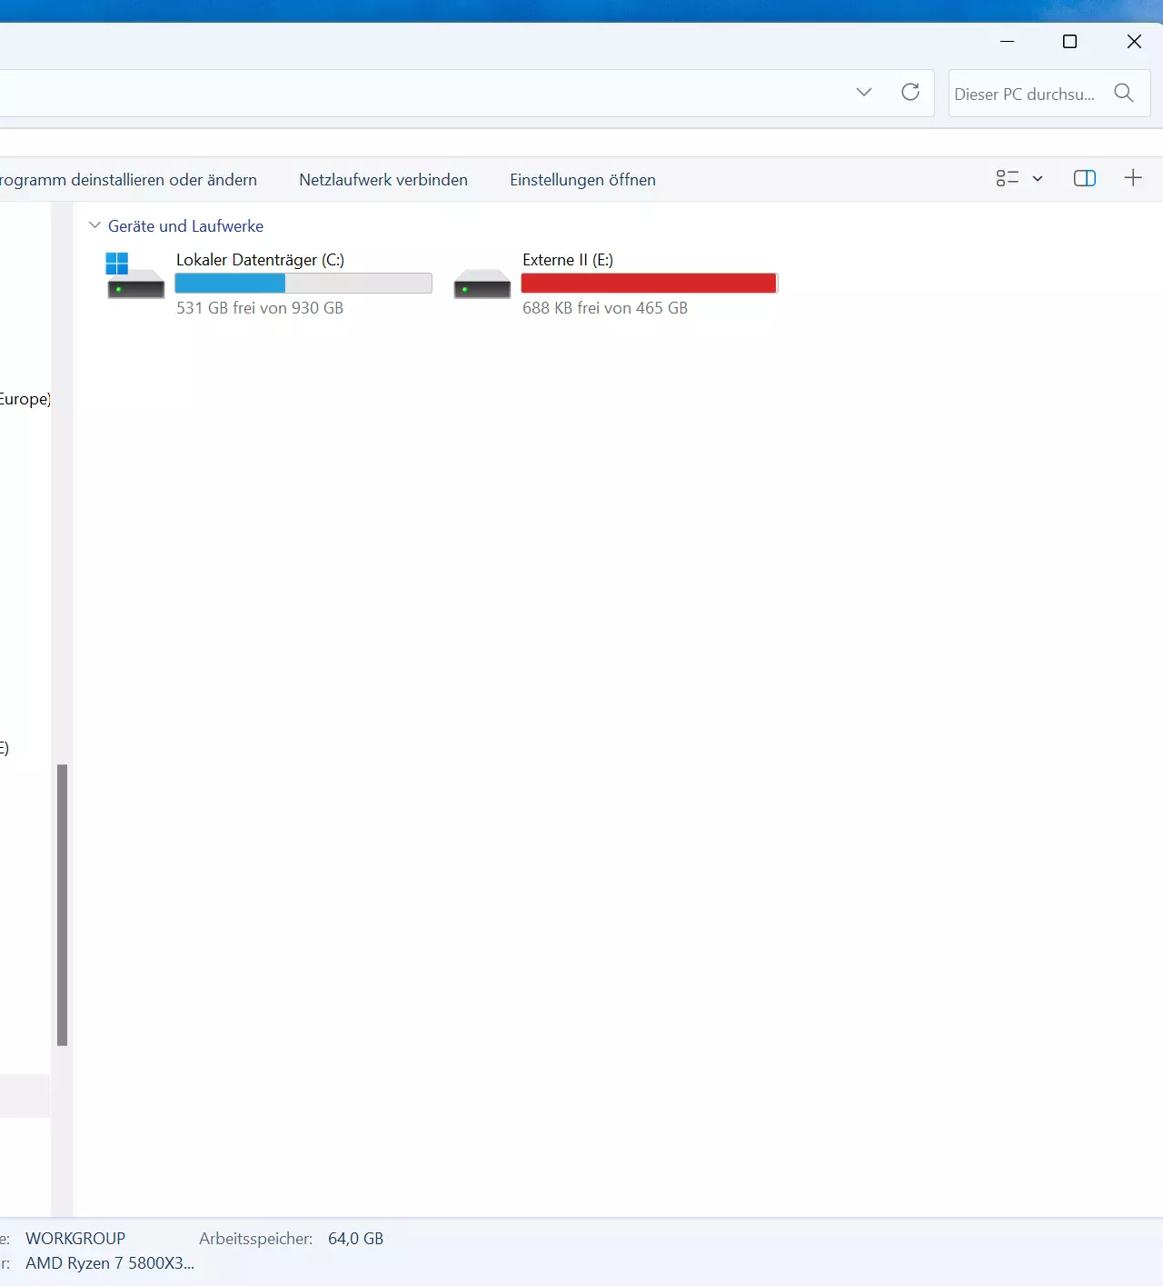The height and width of the screenshot is (1286, 1163).
Task: Expand the view options dropdown arrow
Action: (1038, 179)
